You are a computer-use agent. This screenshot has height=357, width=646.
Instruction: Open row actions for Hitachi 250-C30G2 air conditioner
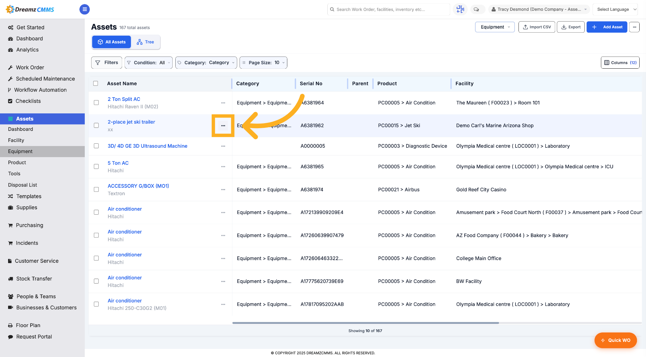[x=223, y=304]
